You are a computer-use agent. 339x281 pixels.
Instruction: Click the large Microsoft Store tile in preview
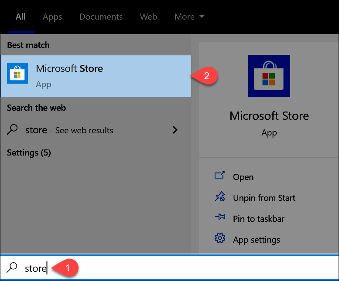tap(269, 76)
